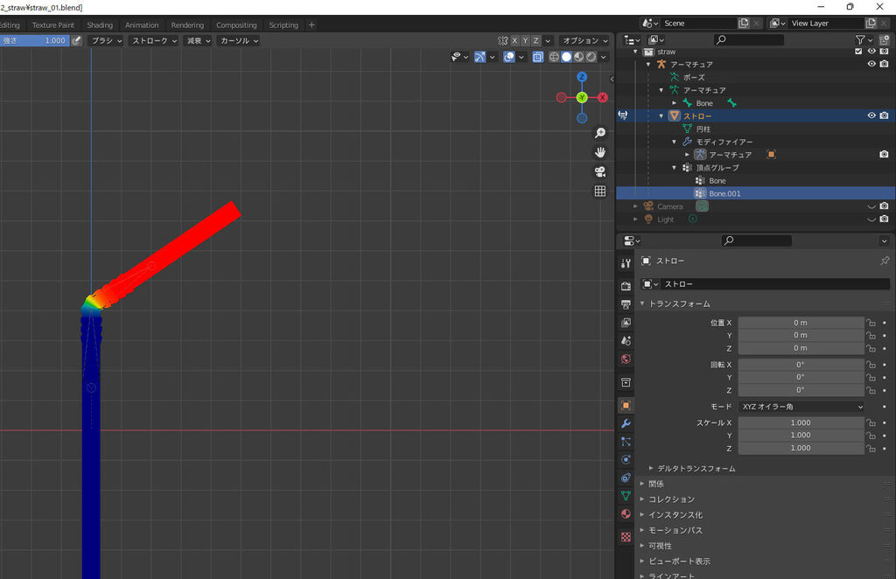Open the Modifier properties wrench tab
This screenshot has width=896, height=579.
(626, 423)
